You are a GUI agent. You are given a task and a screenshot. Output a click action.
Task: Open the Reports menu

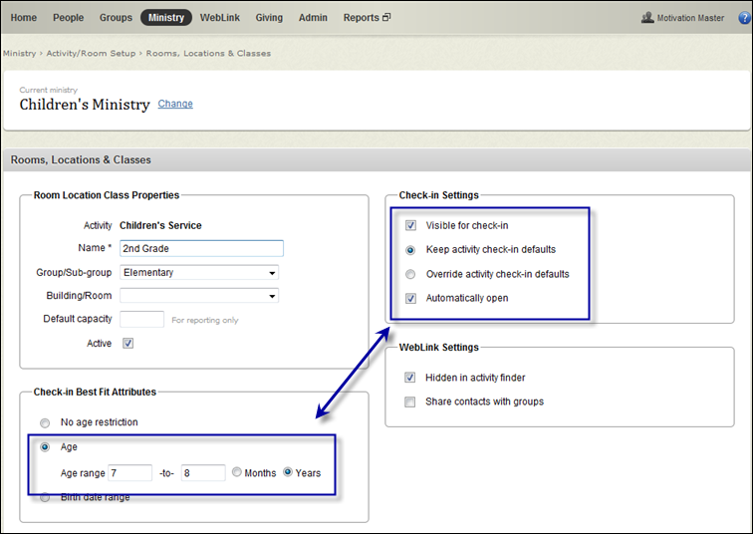tap(362, 18)
